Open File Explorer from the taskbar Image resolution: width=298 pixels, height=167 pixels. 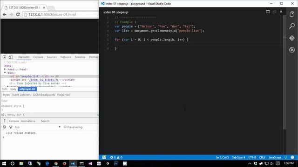pos(21,163)
